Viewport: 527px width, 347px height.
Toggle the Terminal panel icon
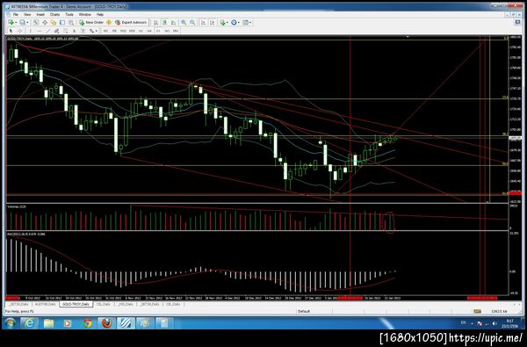[x=62, y=23]
